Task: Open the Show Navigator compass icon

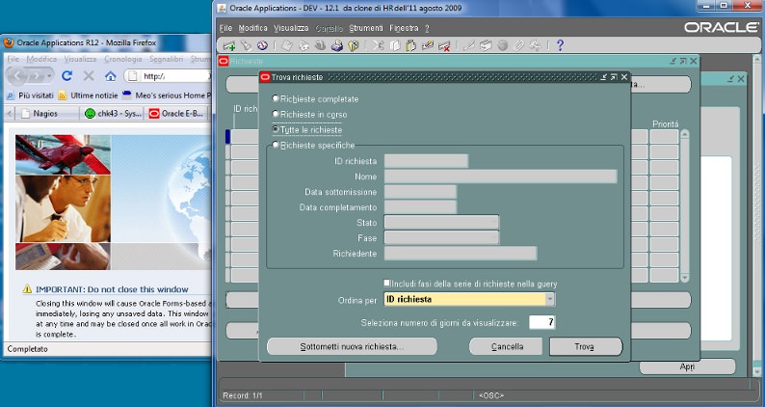Action: click(262, 45)
